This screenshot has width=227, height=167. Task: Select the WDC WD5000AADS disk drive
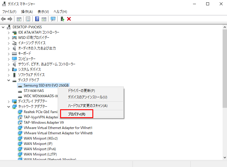click(41, 96)
